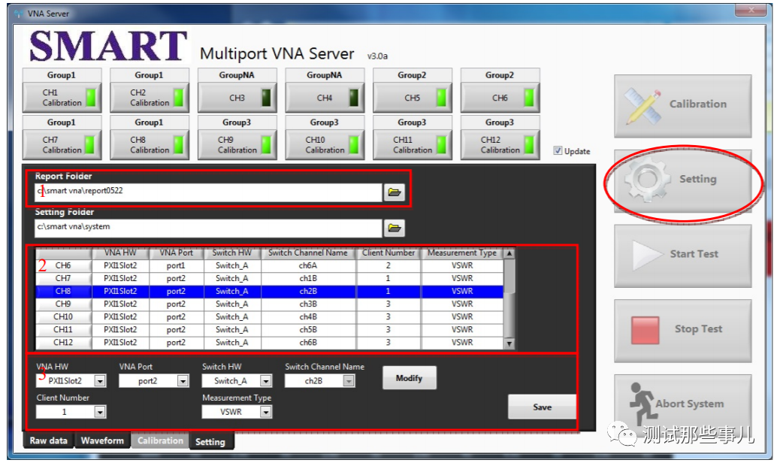Click in the Report Folder path field

coord(208,192)
